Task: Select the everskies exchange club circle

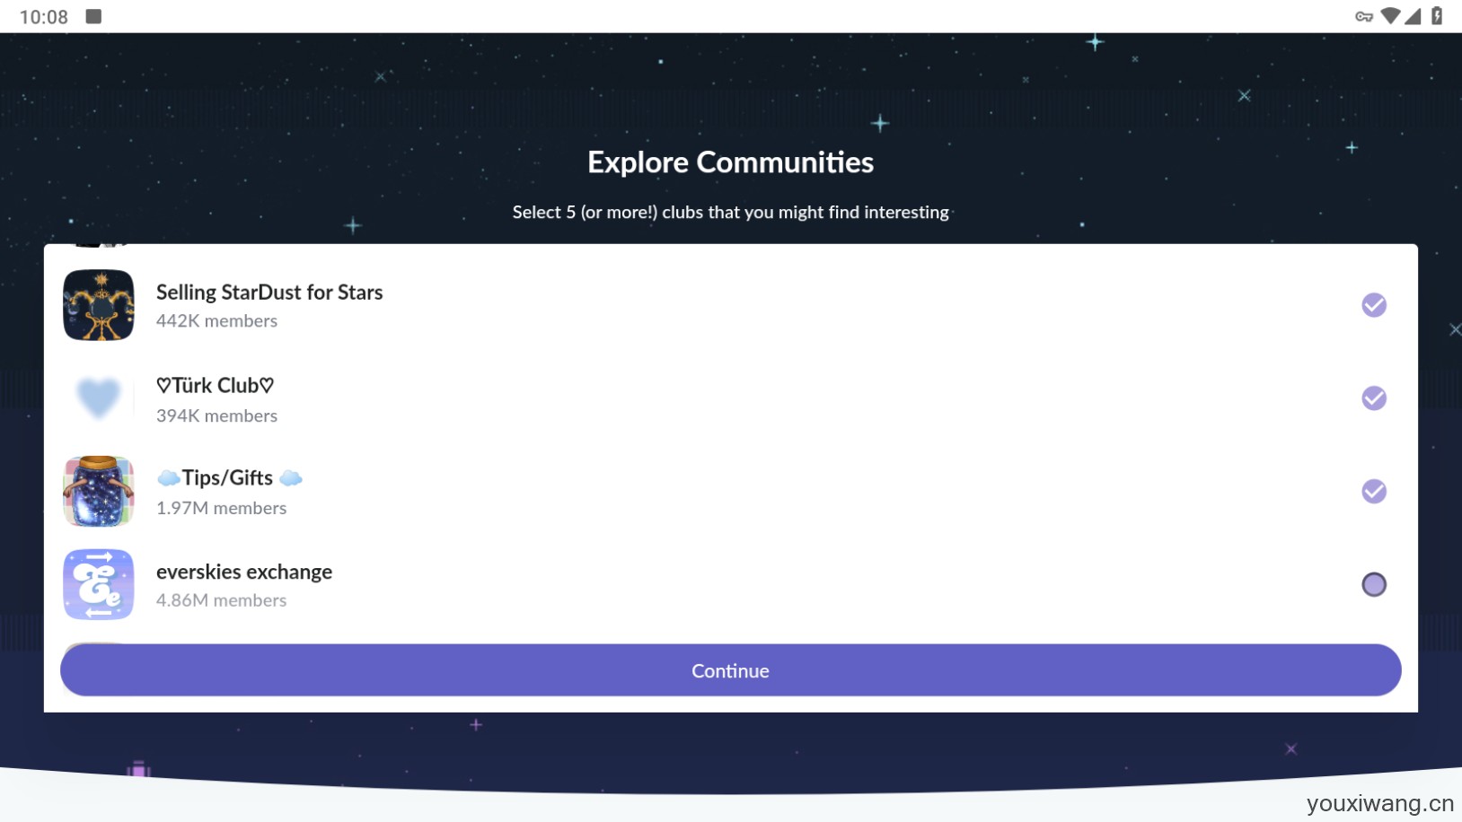Action: pos(1373,585)
